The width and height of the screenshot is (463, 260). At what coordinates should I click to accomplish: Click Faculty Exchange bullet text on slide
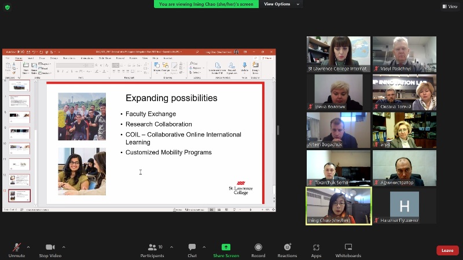click(150, 114)
